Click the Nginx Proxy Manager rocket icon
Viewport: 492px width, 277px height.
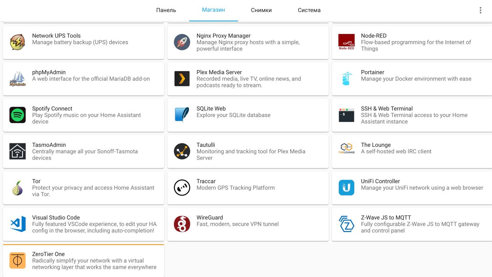pyautogui.click(x=182, y=42)
